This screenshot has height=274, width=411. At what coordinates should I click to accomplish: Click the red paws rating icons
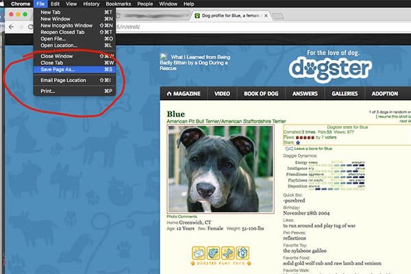[305, 138]
